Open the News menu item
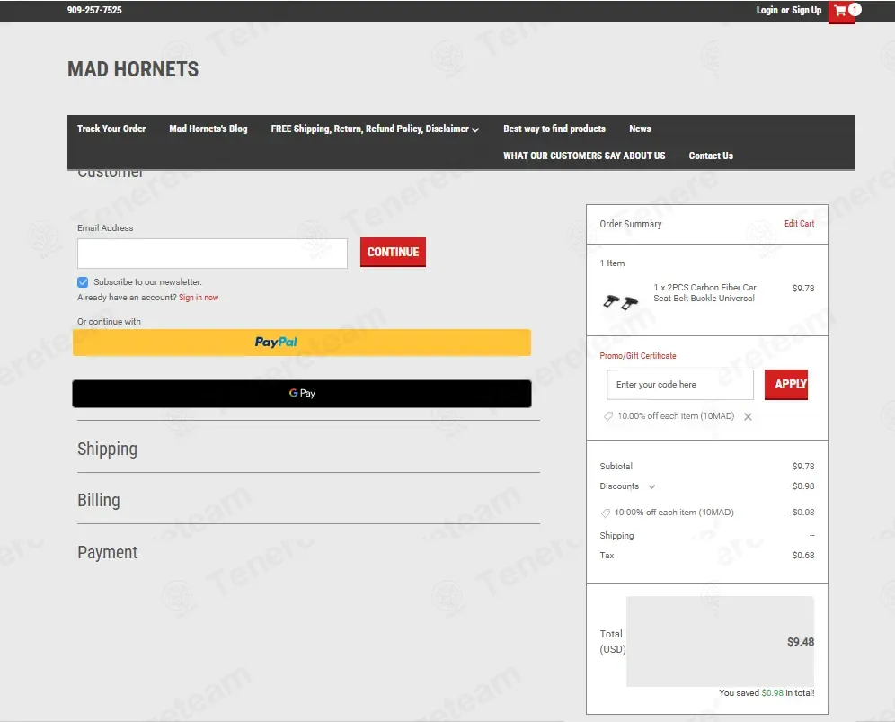895x722 pixels. 640,129
